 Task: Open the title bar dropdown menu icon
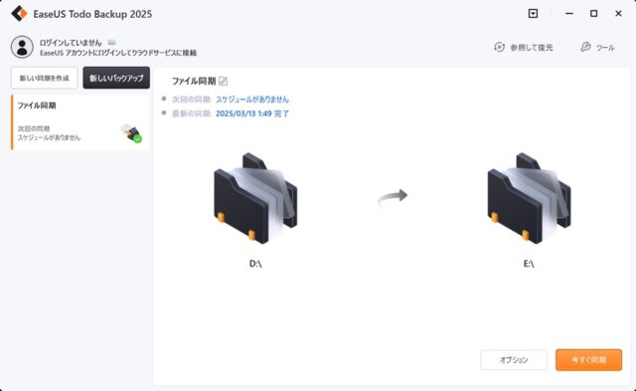pyautogui.click(x=533, y=14)
